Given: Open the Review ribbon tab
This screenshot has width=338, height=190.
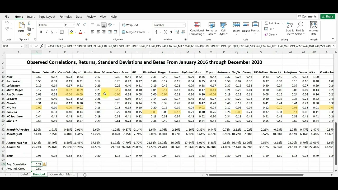Looking at the screenshot, I should [91, 17].
